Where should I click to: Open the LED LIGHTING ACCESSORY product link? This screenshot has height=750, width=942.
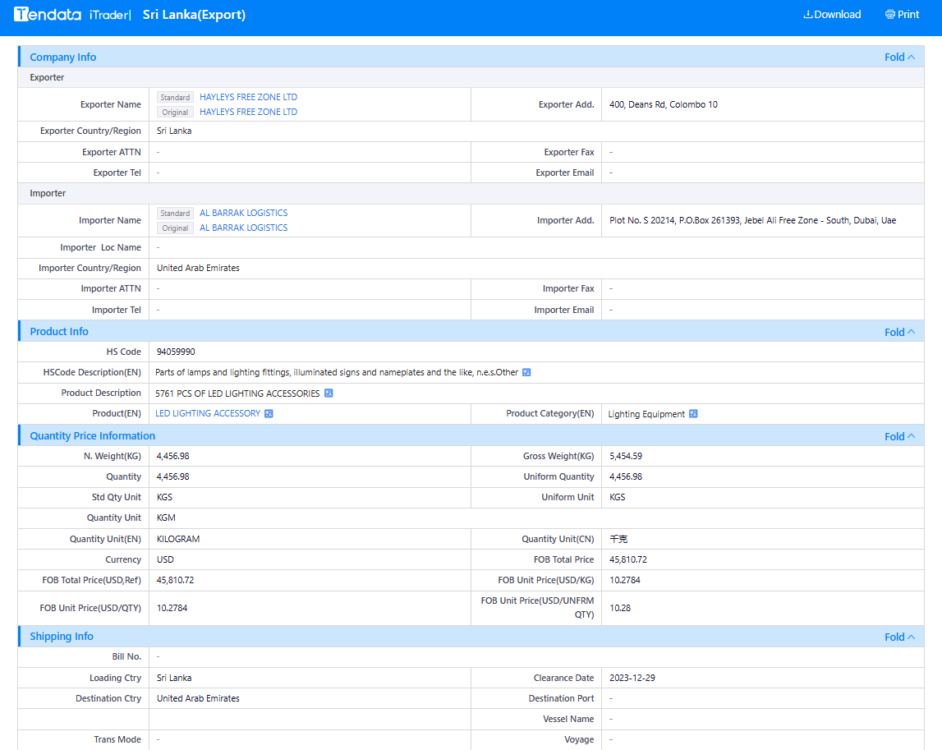(208, 413)
